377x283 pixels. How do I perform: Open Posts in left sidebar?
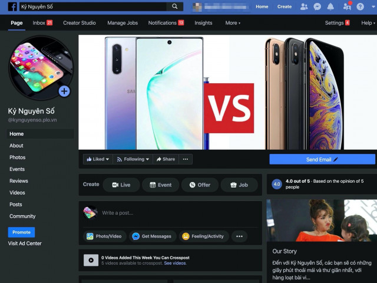click(x=16, y=205)
